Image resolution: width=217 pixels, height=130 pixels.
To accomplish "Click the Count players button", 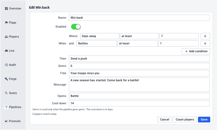I will [185, 120].
